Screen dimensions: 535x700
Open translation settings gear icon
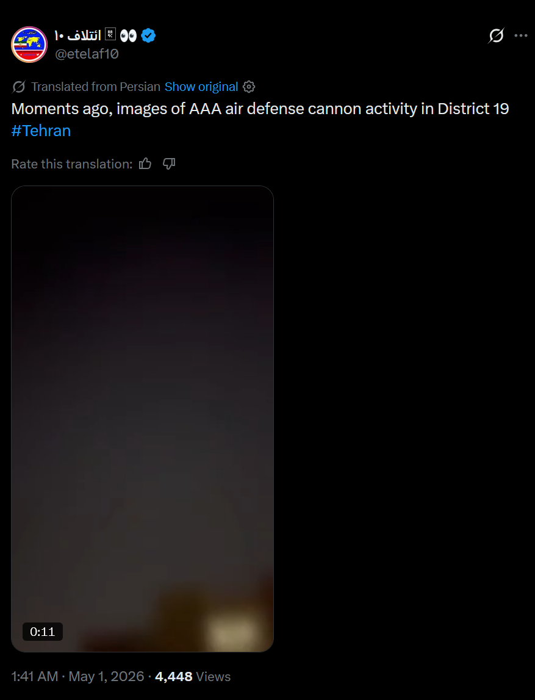pos(249,87)
